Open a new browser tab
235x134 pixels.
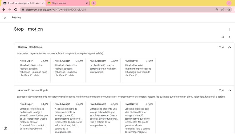[94, 3]
